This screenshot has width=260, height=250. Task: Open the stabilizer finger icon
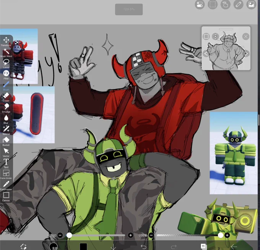tap(226, 5)
